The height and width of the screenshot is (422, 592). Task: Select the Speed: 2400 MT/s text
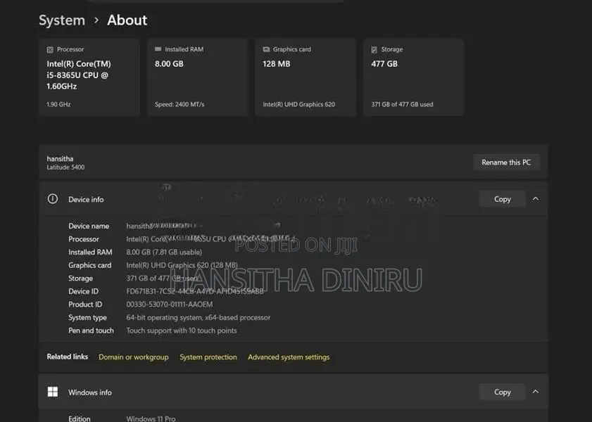pos(180,105)
